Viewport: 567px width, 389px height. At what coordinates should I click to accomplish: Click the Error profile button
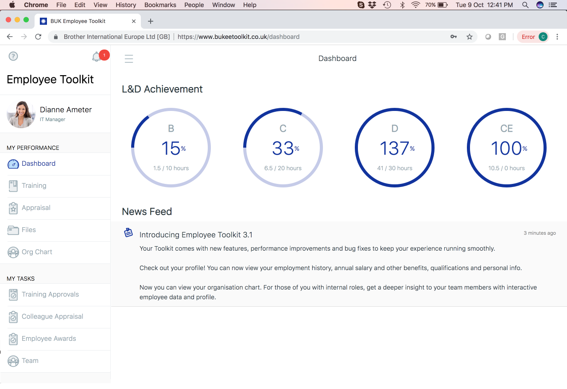pos(533,37)
